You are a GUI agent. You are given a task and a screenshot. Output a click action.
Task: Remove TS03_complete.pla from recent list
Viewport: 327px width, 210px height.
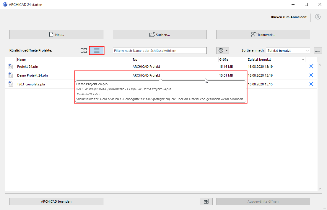(311, 84)
